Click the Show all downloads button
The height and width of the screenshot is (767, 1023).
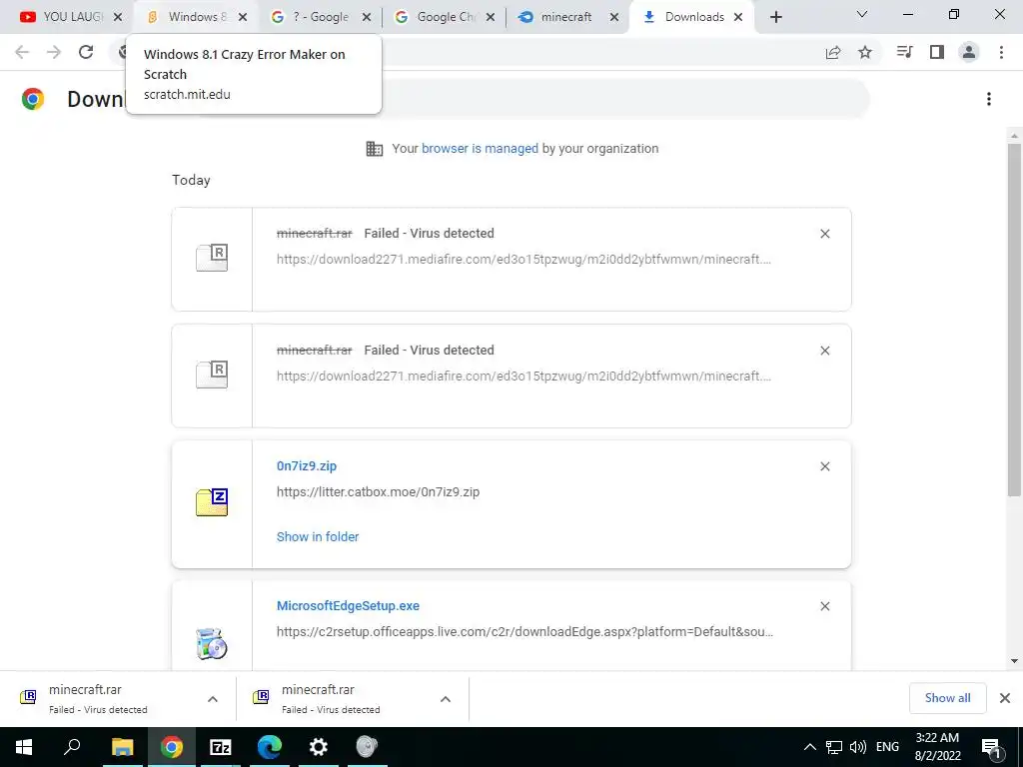(947, 698)
